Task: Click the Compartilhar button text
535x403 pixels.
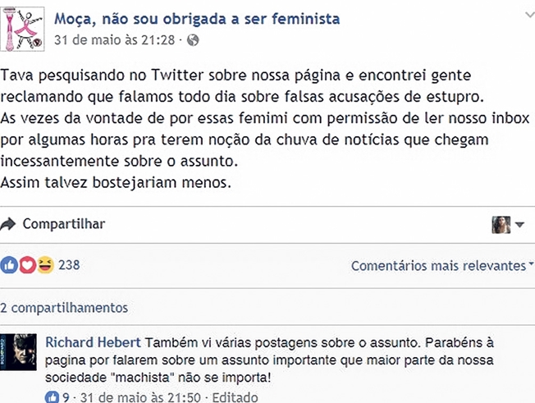Action: point(63,224)
